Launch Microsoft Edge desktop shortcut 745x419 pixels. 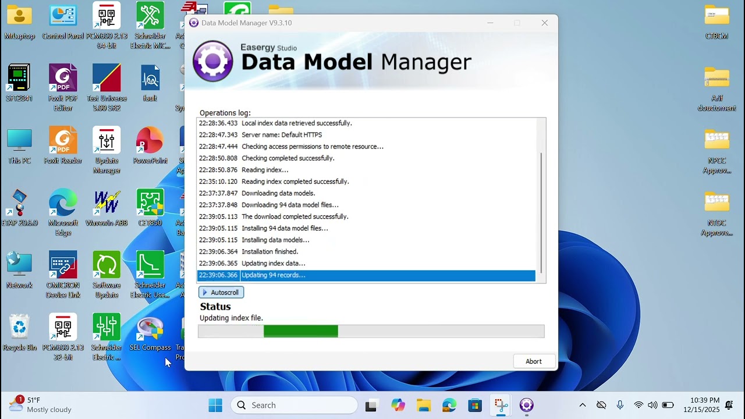pyautogui.click(x=63, y=213)
